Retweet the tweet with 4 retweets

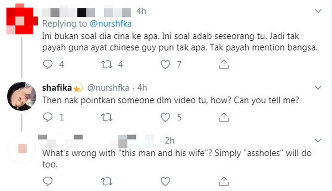106,64
